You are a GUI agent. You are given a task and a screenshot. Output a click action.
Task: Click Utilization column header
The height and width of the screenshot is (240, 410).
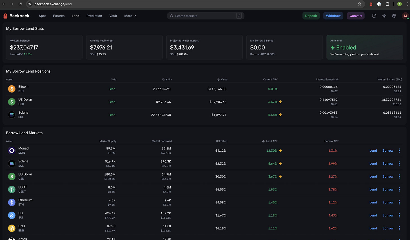(x=222, y=141)
